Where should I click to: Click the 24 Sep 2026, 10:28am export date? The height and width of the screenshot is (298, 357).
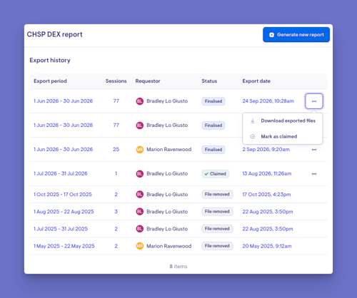coord(268,101)
